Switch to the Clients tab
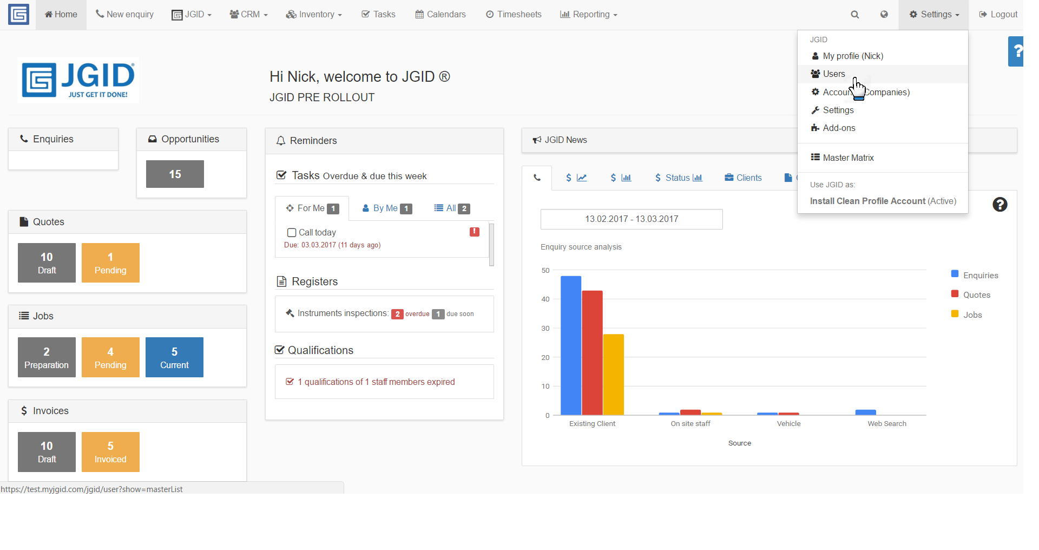The width and height of the screenshot is (1039, 550). (x=743, y=178)
